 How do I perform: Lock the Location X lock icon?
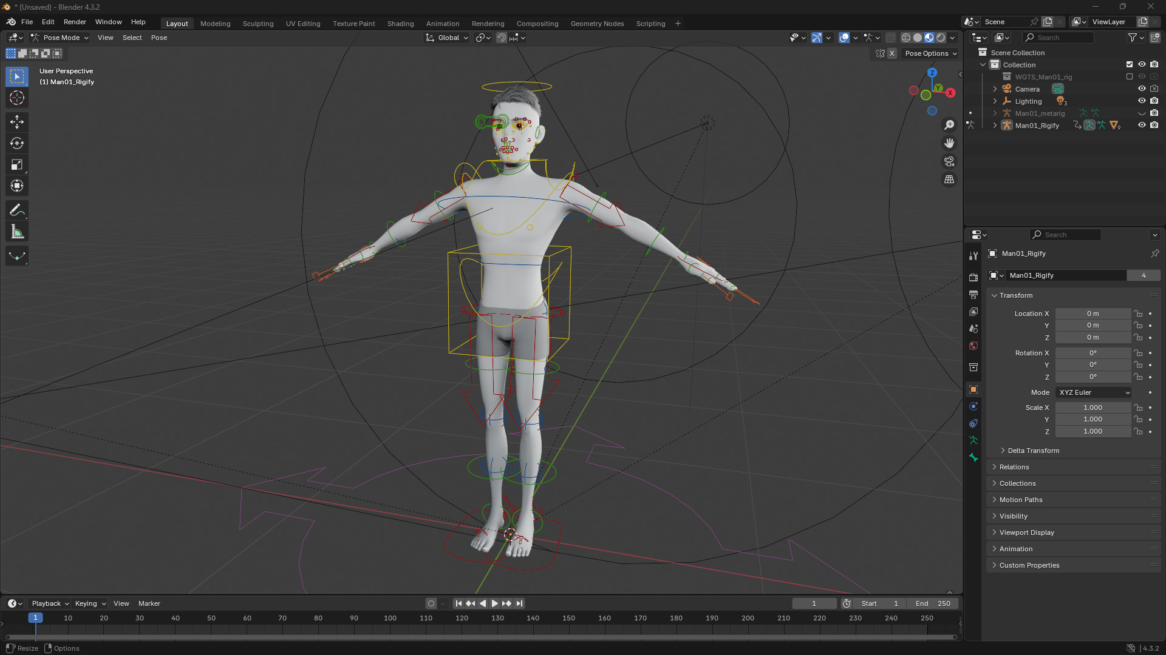pyautogui.click(x=1139, y=314)
